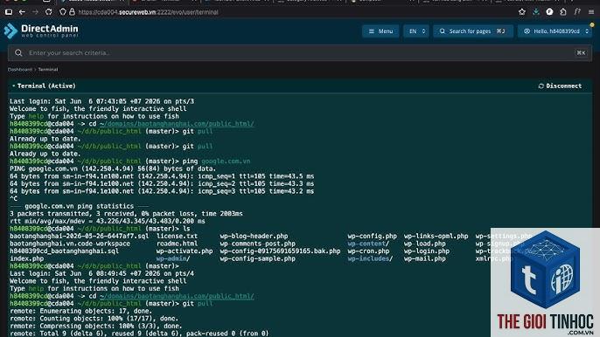Click the wp-links-opml.php file name

436,236
